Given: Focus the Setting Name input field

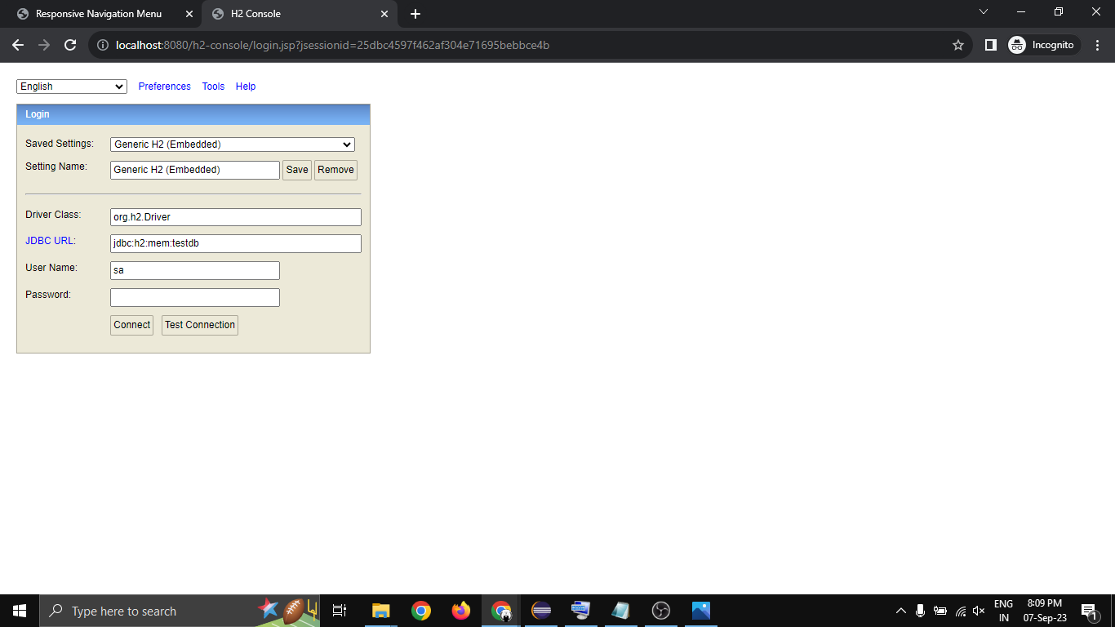Looking at the screenshot, I should (195, 170).
